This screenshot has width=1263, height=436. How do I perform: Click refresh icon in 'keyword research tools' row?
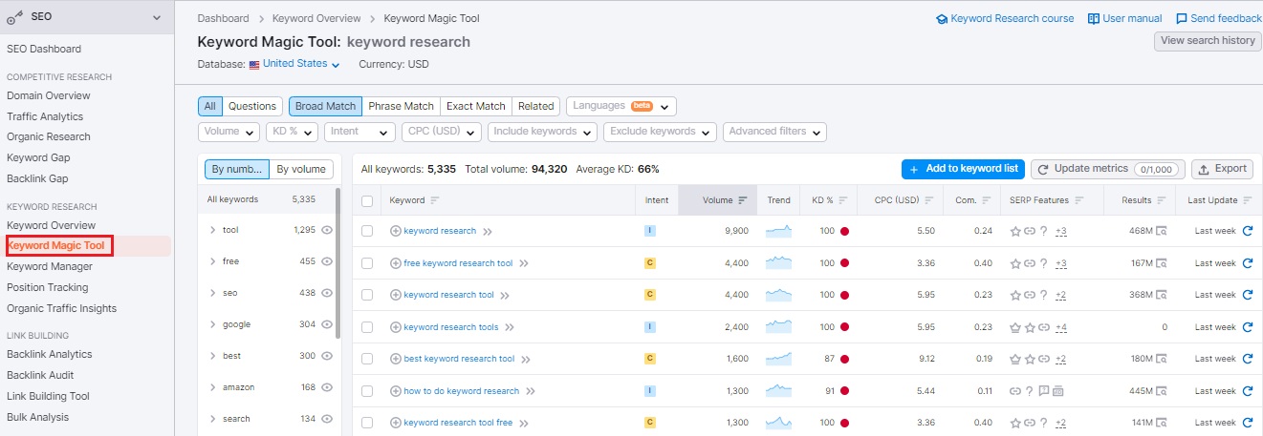[1247, 327]
